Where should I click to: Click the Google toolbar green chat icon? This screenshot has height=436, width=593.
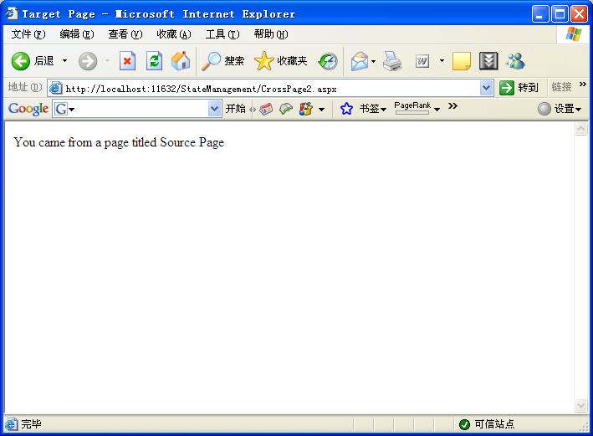click(x=286, y=109)
